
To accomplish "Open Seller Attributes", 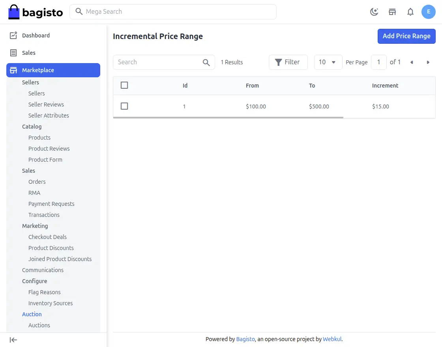I will click(x=49, y=116).
